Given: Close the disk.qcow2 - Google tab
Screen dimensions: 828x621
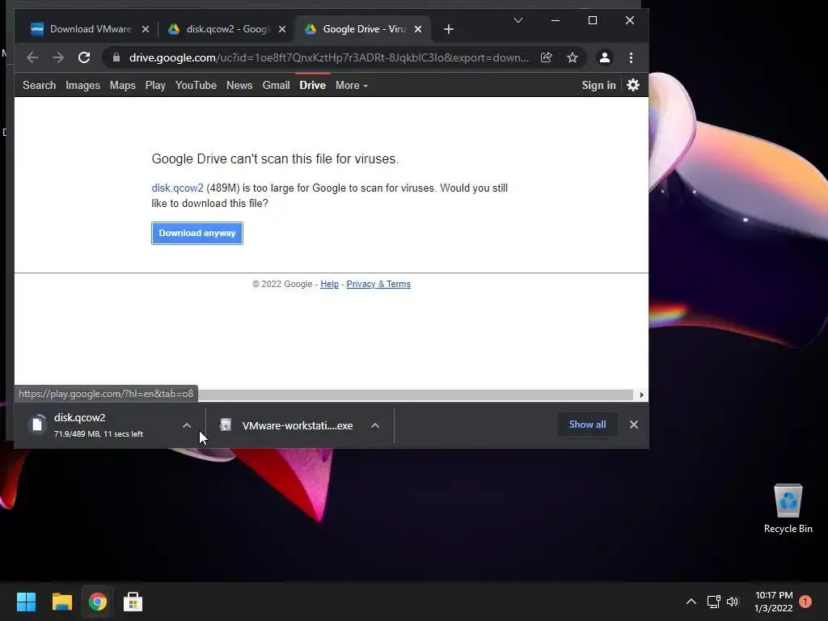Looking at the screenshot, I should (x=282, y=29).
